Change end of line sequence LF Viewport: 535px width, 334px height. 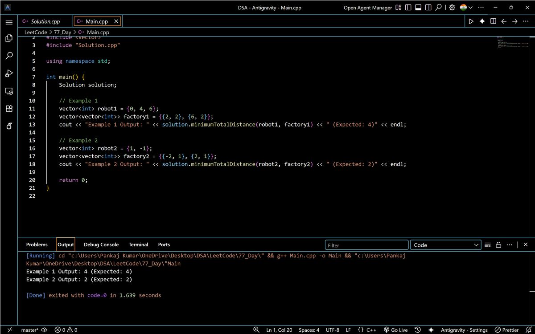click(348, 330)
